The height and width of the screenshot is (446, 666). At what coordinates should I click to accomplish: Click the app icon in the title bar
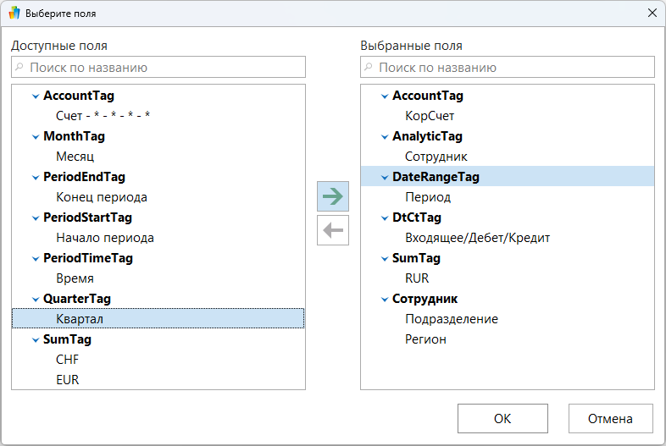[14, 14]
